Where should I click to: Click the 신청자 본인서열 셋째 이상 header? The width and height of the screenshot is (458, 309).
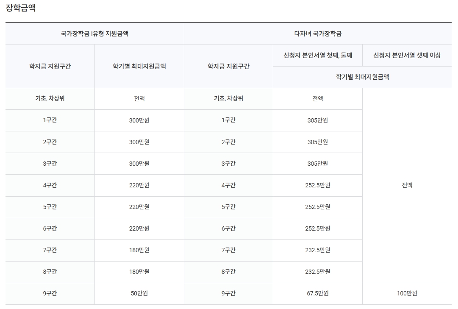407,55
